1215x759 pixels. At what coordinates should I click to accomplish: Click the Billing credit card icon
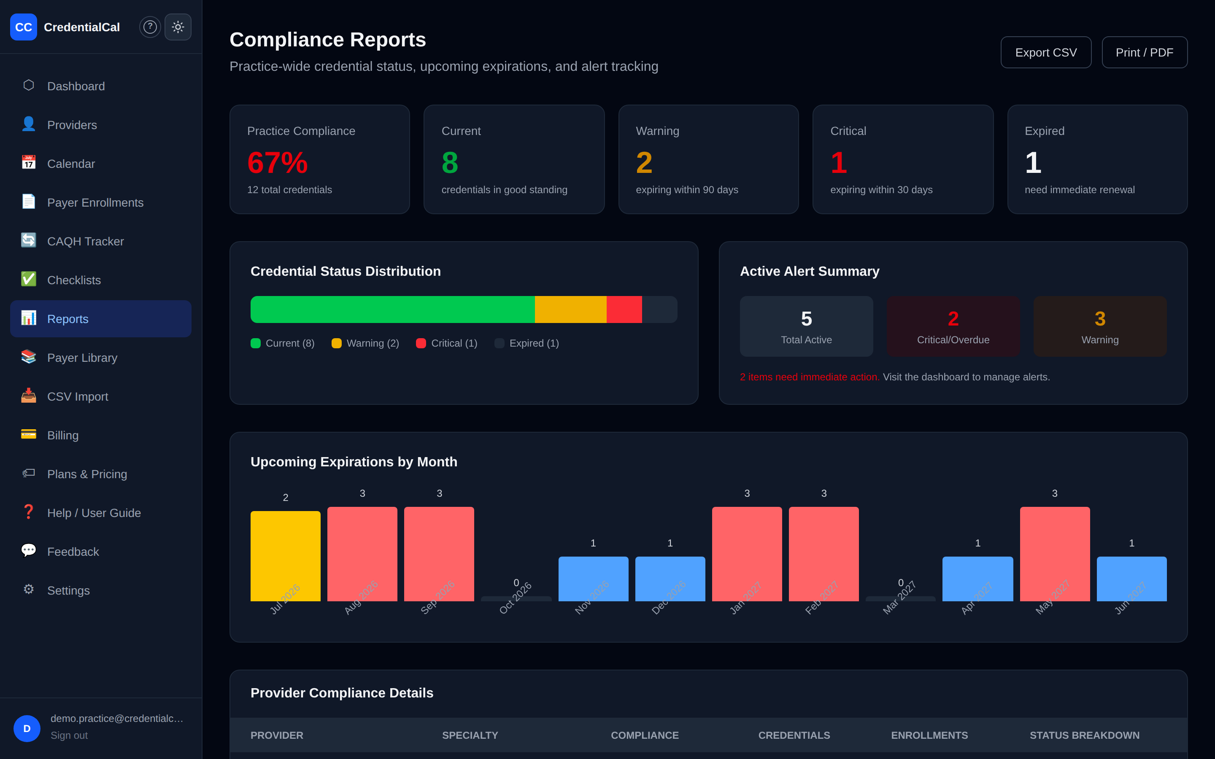click(29, 434)
